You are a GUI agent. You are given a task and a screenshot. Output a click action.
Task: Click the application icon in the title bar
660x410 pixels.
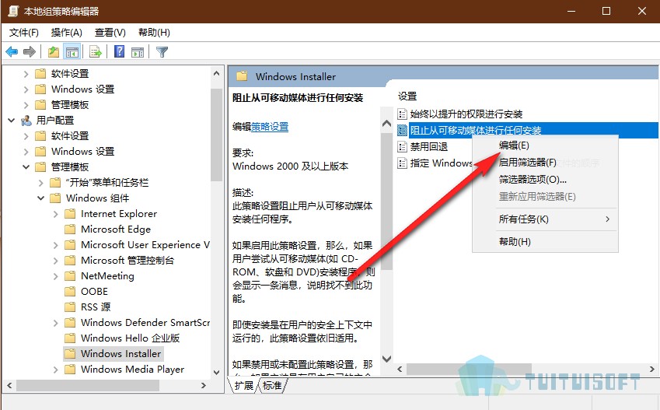[13, 11]
